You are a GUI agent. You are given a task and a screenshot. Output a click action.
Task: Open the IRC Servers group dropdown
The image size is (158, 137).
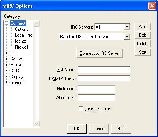[127, 27]
